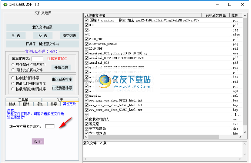The image size is (251, 163).
Task: Maximize the 文件批量改名王 window
Action: click(x=229, y=5)
